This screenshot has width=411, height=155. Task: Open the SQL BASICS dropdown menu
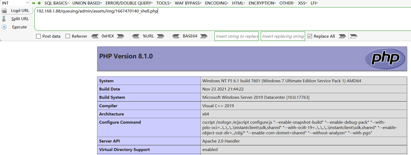pyautogui.click(x=57, y=3)
